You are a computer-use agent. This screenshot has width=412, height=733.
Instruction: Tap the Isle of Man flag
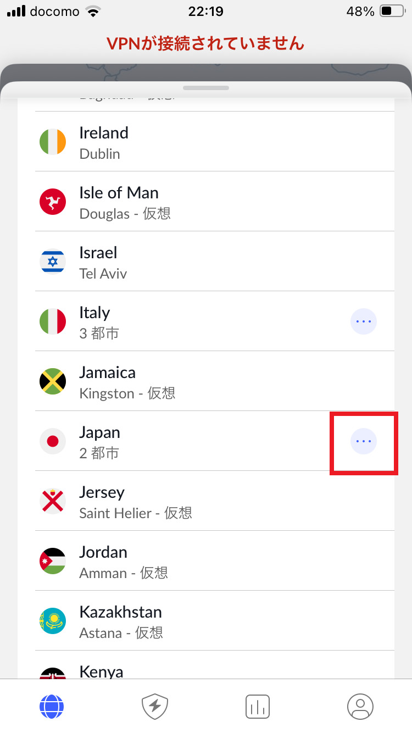pyautogui.click(x=53, y=202)
